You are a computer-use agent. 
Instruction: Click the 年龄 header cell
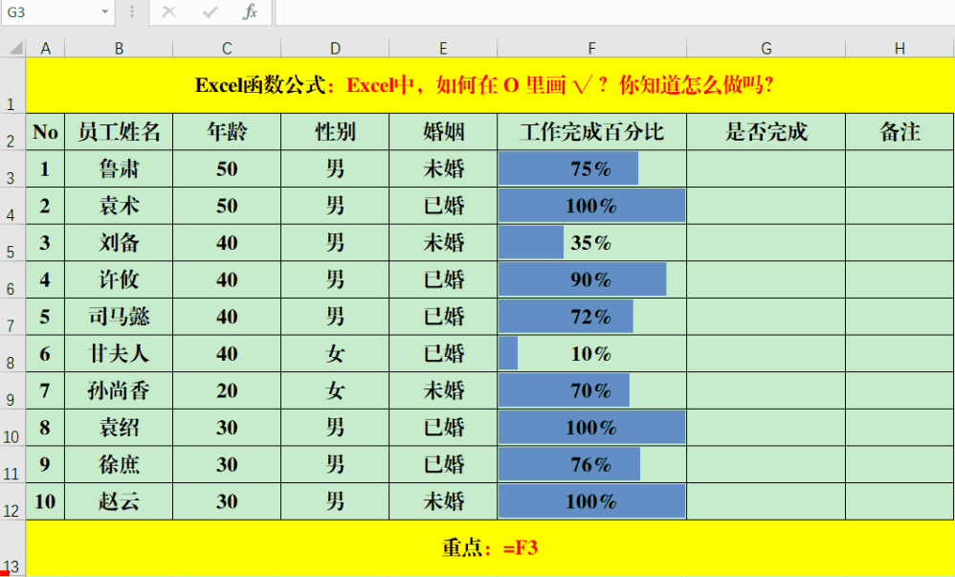[227, 132]
